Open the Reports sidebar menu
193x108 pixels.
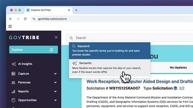pyautogui.click(x=34, y=91)
